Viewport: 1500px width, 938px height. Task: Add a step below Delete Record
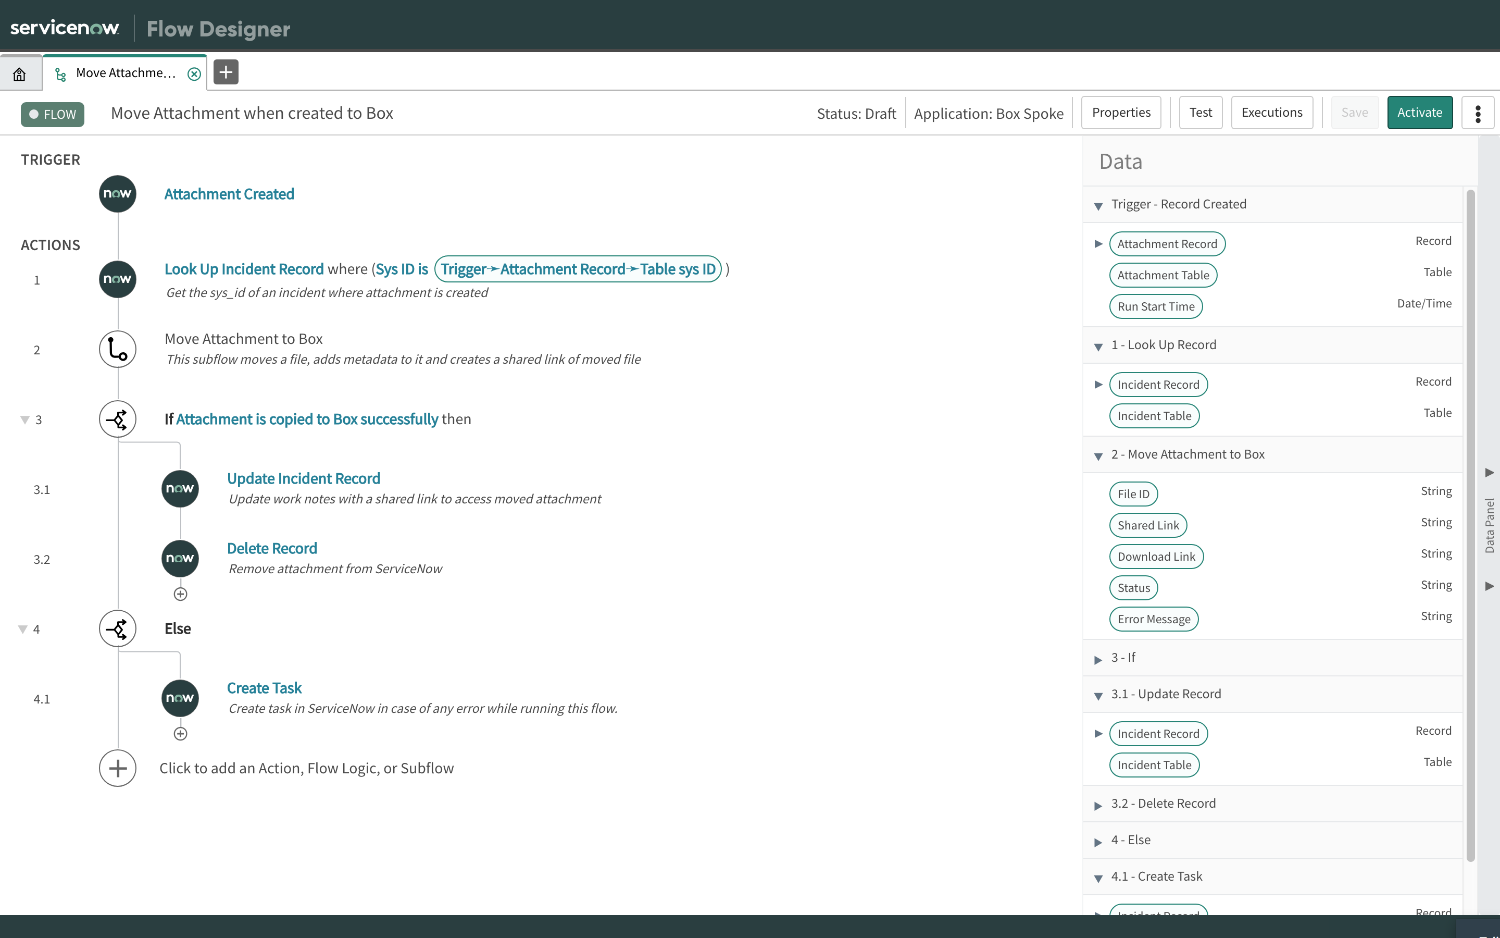[x=180, y=594]
